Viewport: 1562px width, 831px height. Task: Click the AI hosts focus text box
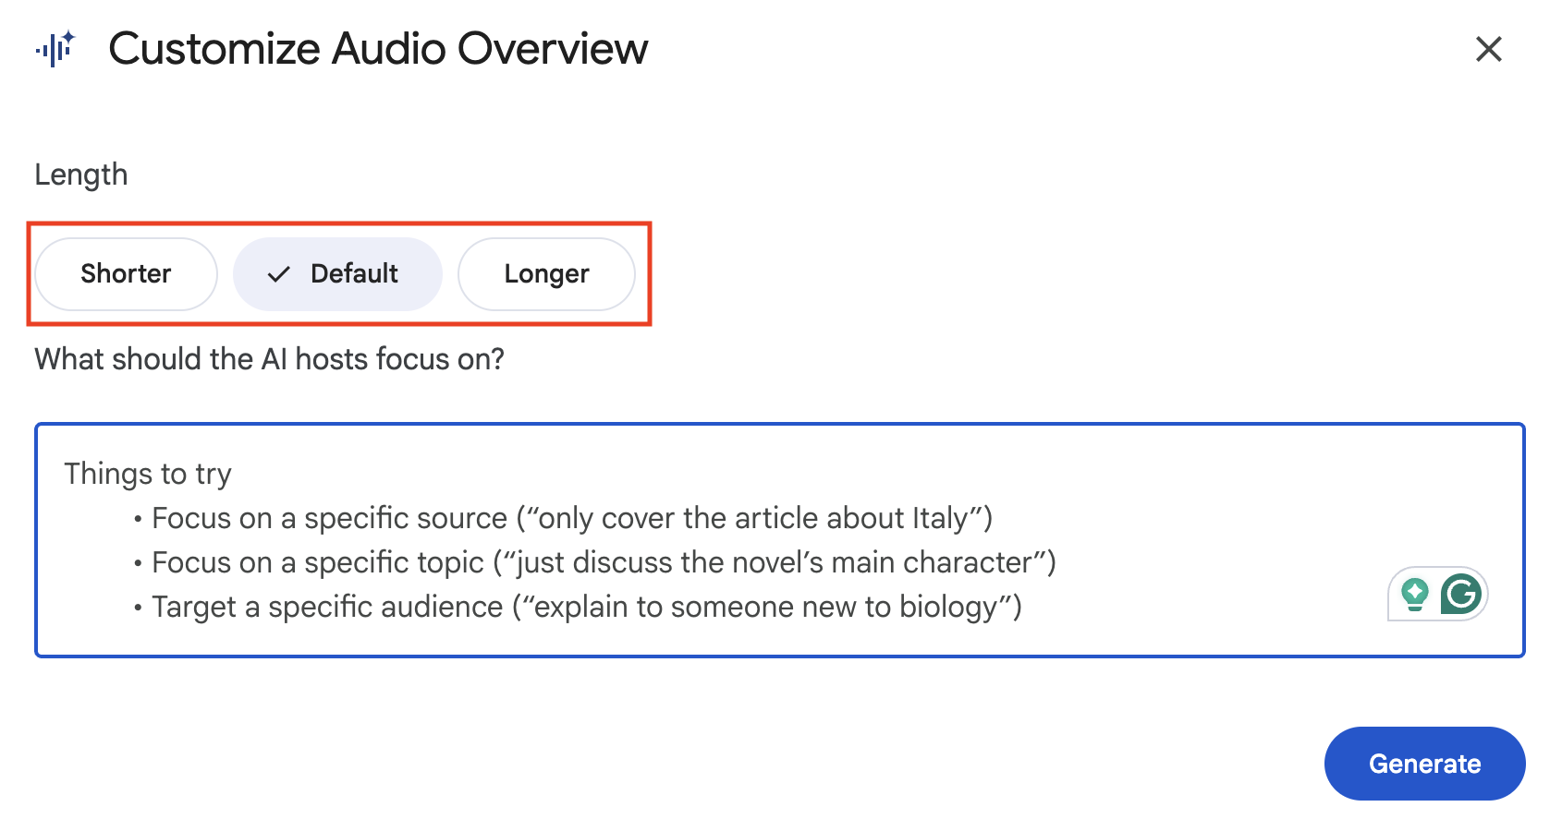pos(779,540)
